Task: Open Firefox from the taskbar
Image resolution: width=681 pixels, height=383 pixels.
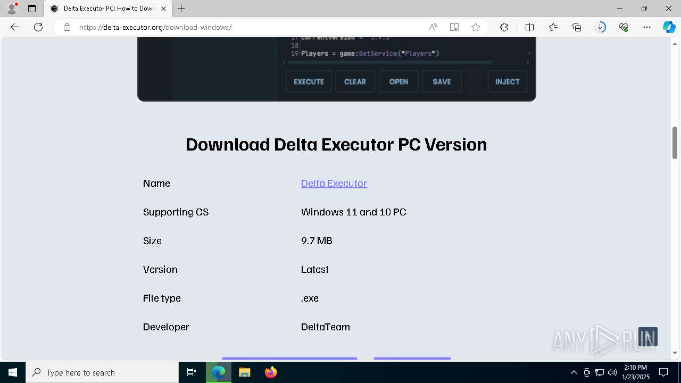Action: pos(271,372)
